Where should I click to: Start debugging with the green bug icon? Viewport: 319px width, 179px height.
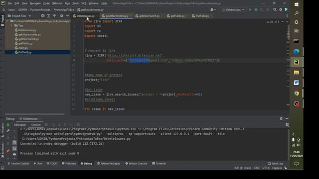point(256,9)
